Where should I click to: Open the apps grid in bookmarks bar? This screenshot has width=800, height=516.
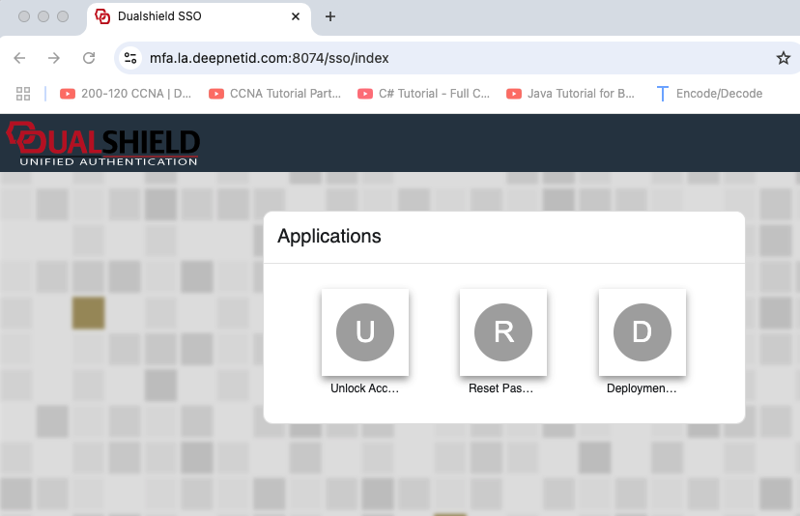[x=24, y=94]
